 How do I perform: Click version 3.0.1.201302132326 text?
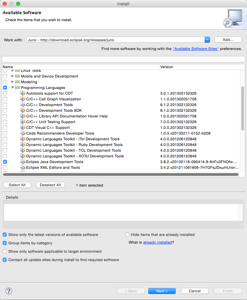[178, 93]
